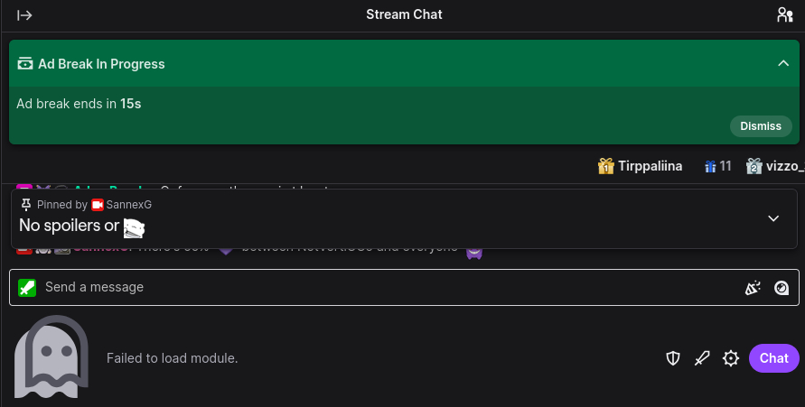805x407 pixels.
Task: Click the Ad Break In Progress title
Action: tap(101, 64)
